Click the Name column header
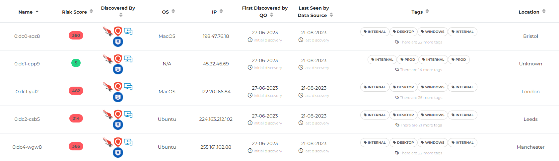This screenshot has height=161, width=559. pyautogui.click(x=26, y=12)
